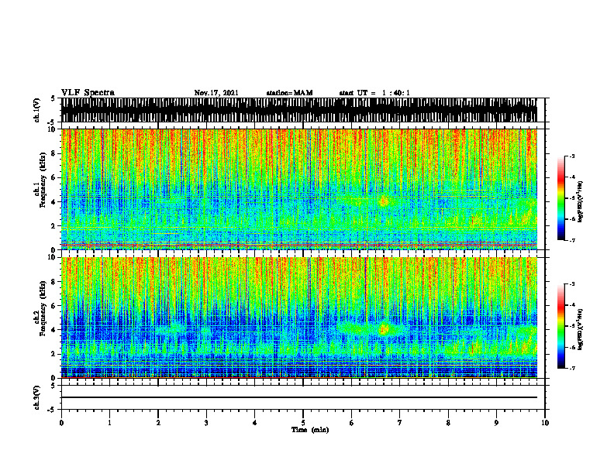Click time axis tick label "3"
614x474 pixels.
206,423
